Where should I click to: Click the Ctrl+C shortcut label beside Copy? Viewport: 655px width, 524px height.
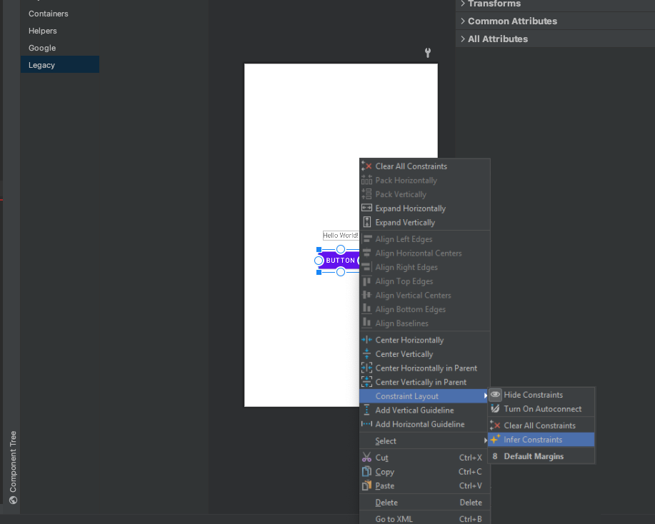pyautogui.click(x=470, y=471)
